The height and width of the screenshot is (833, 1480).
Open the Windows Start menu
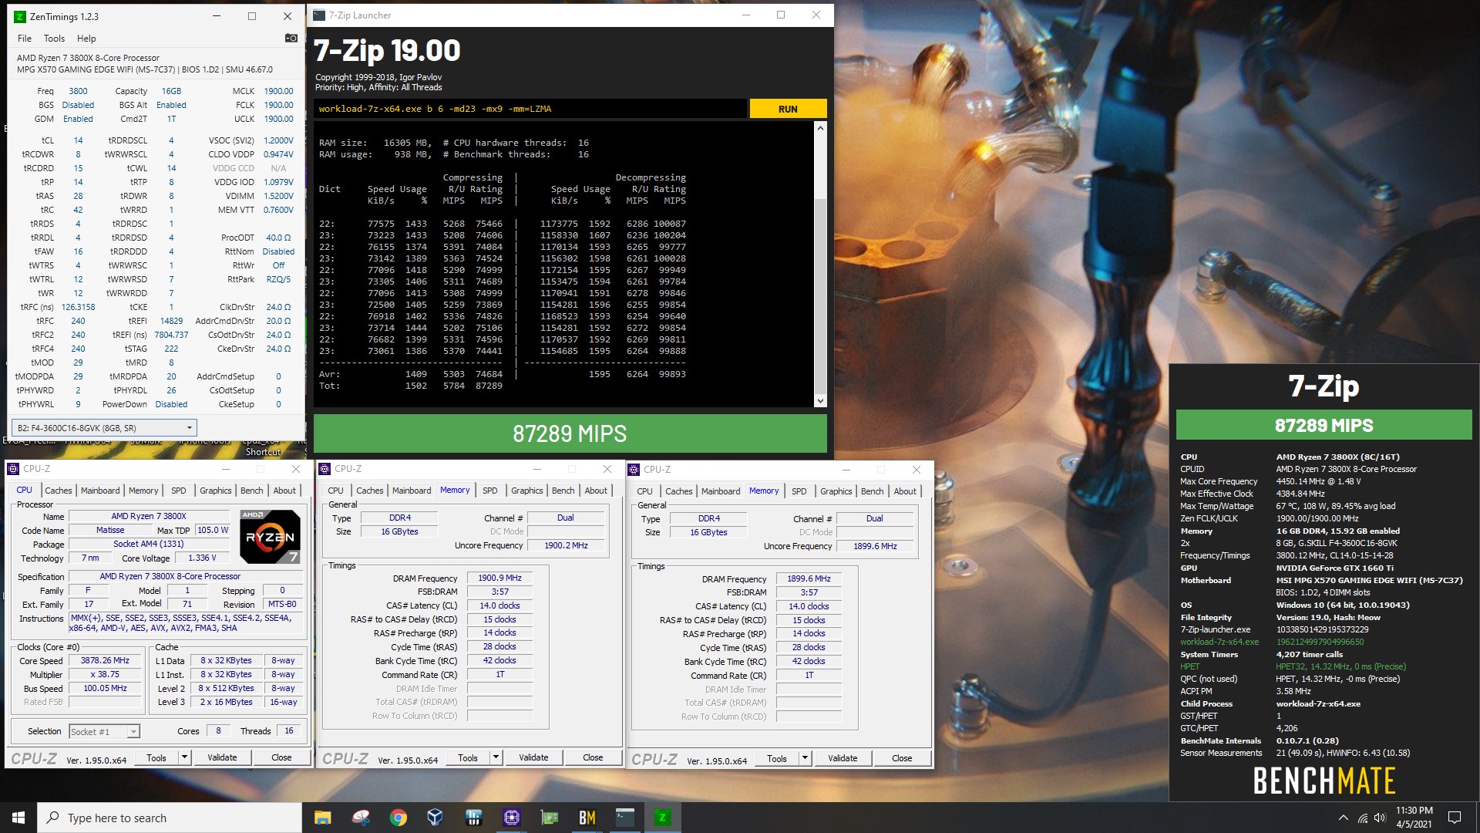point(18,818)
